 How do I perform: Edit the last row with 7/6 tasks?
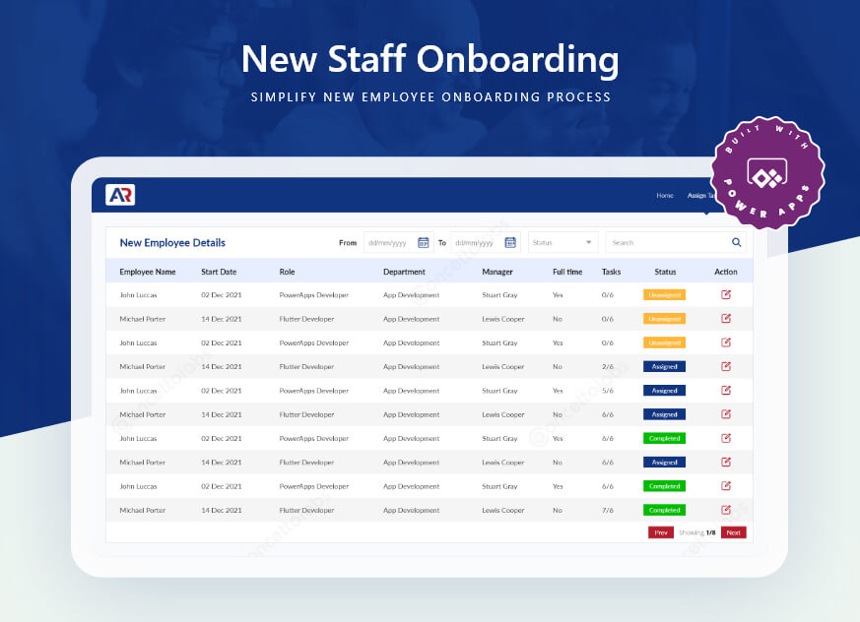pos(726,510)
